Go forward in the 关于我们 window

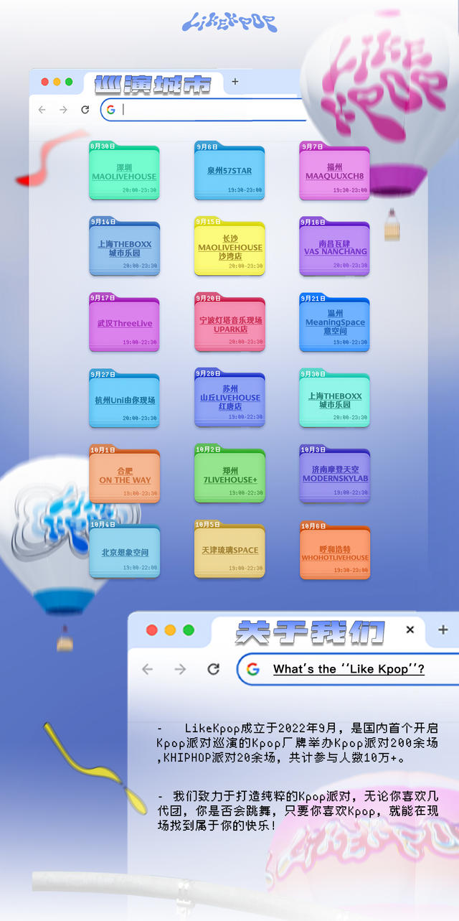tap(180, 669)
